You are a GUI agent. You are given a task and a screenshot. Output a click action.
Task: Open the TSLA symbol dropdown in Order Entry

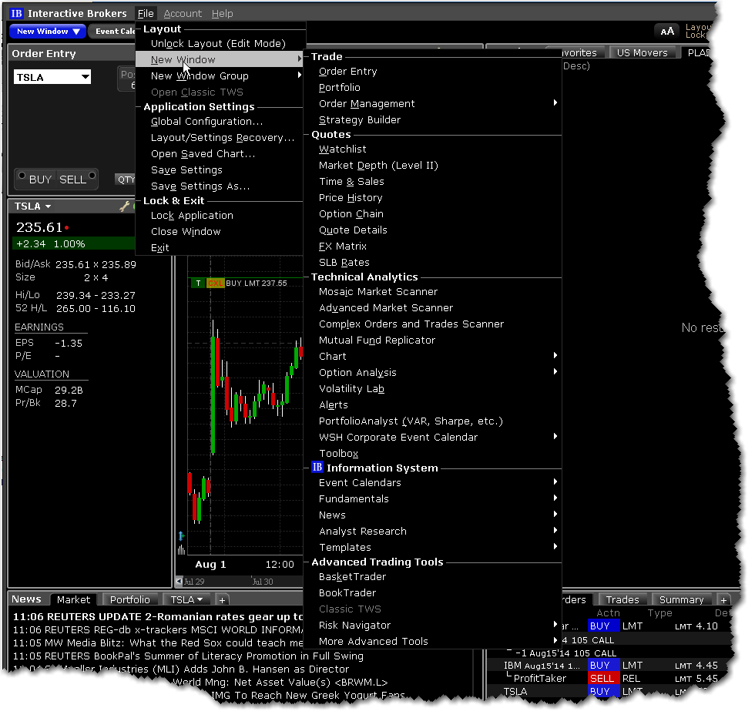tap(85, 76)
